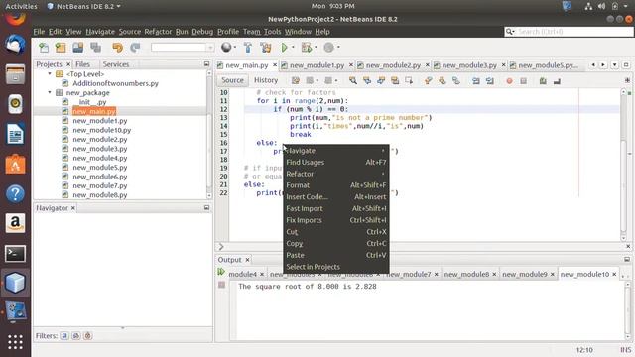Click the red Stop icon in Output

click(221, 285)
